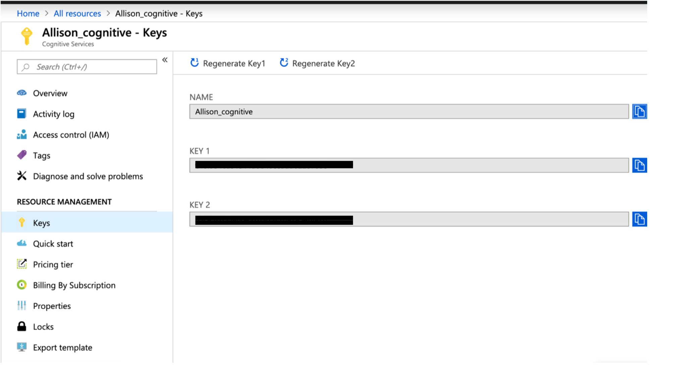The image size is (674, 373).
Task: Click the Pricing tier edit icon
Action: click(22, 264)
